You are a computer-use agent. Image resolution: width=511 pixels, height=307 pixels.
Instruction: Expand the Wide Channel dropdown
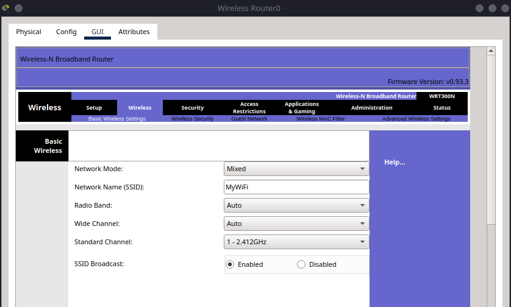point(296,224)
